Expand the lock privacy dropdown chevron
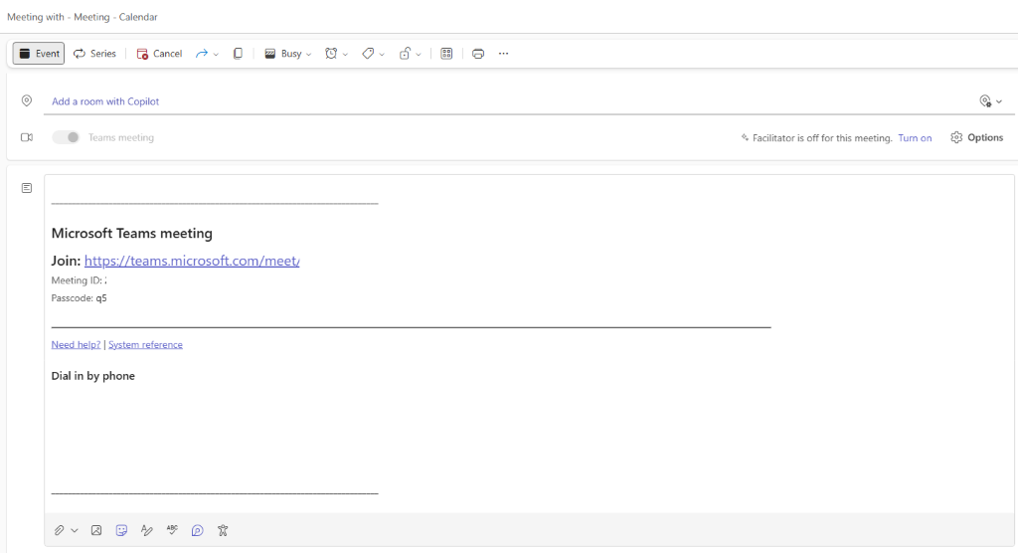This screenshot has height=553, width=1018. [419, 54]
